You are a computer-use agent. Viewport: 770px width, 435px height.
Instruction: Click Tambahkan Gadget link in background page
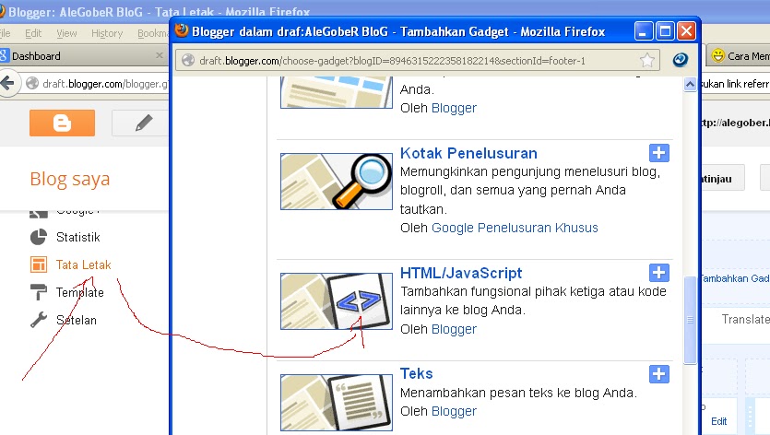tap(735, 278)
